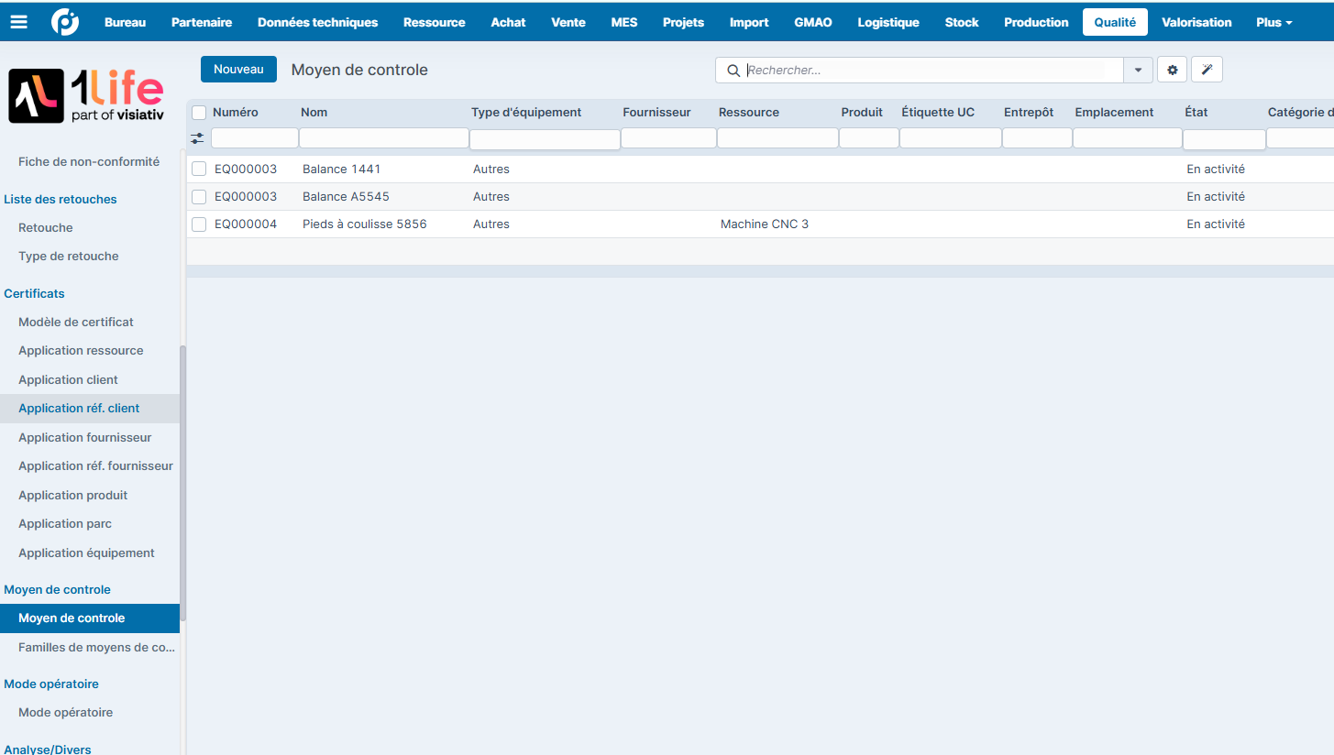Open the GMAO menu

click(813, 22)
